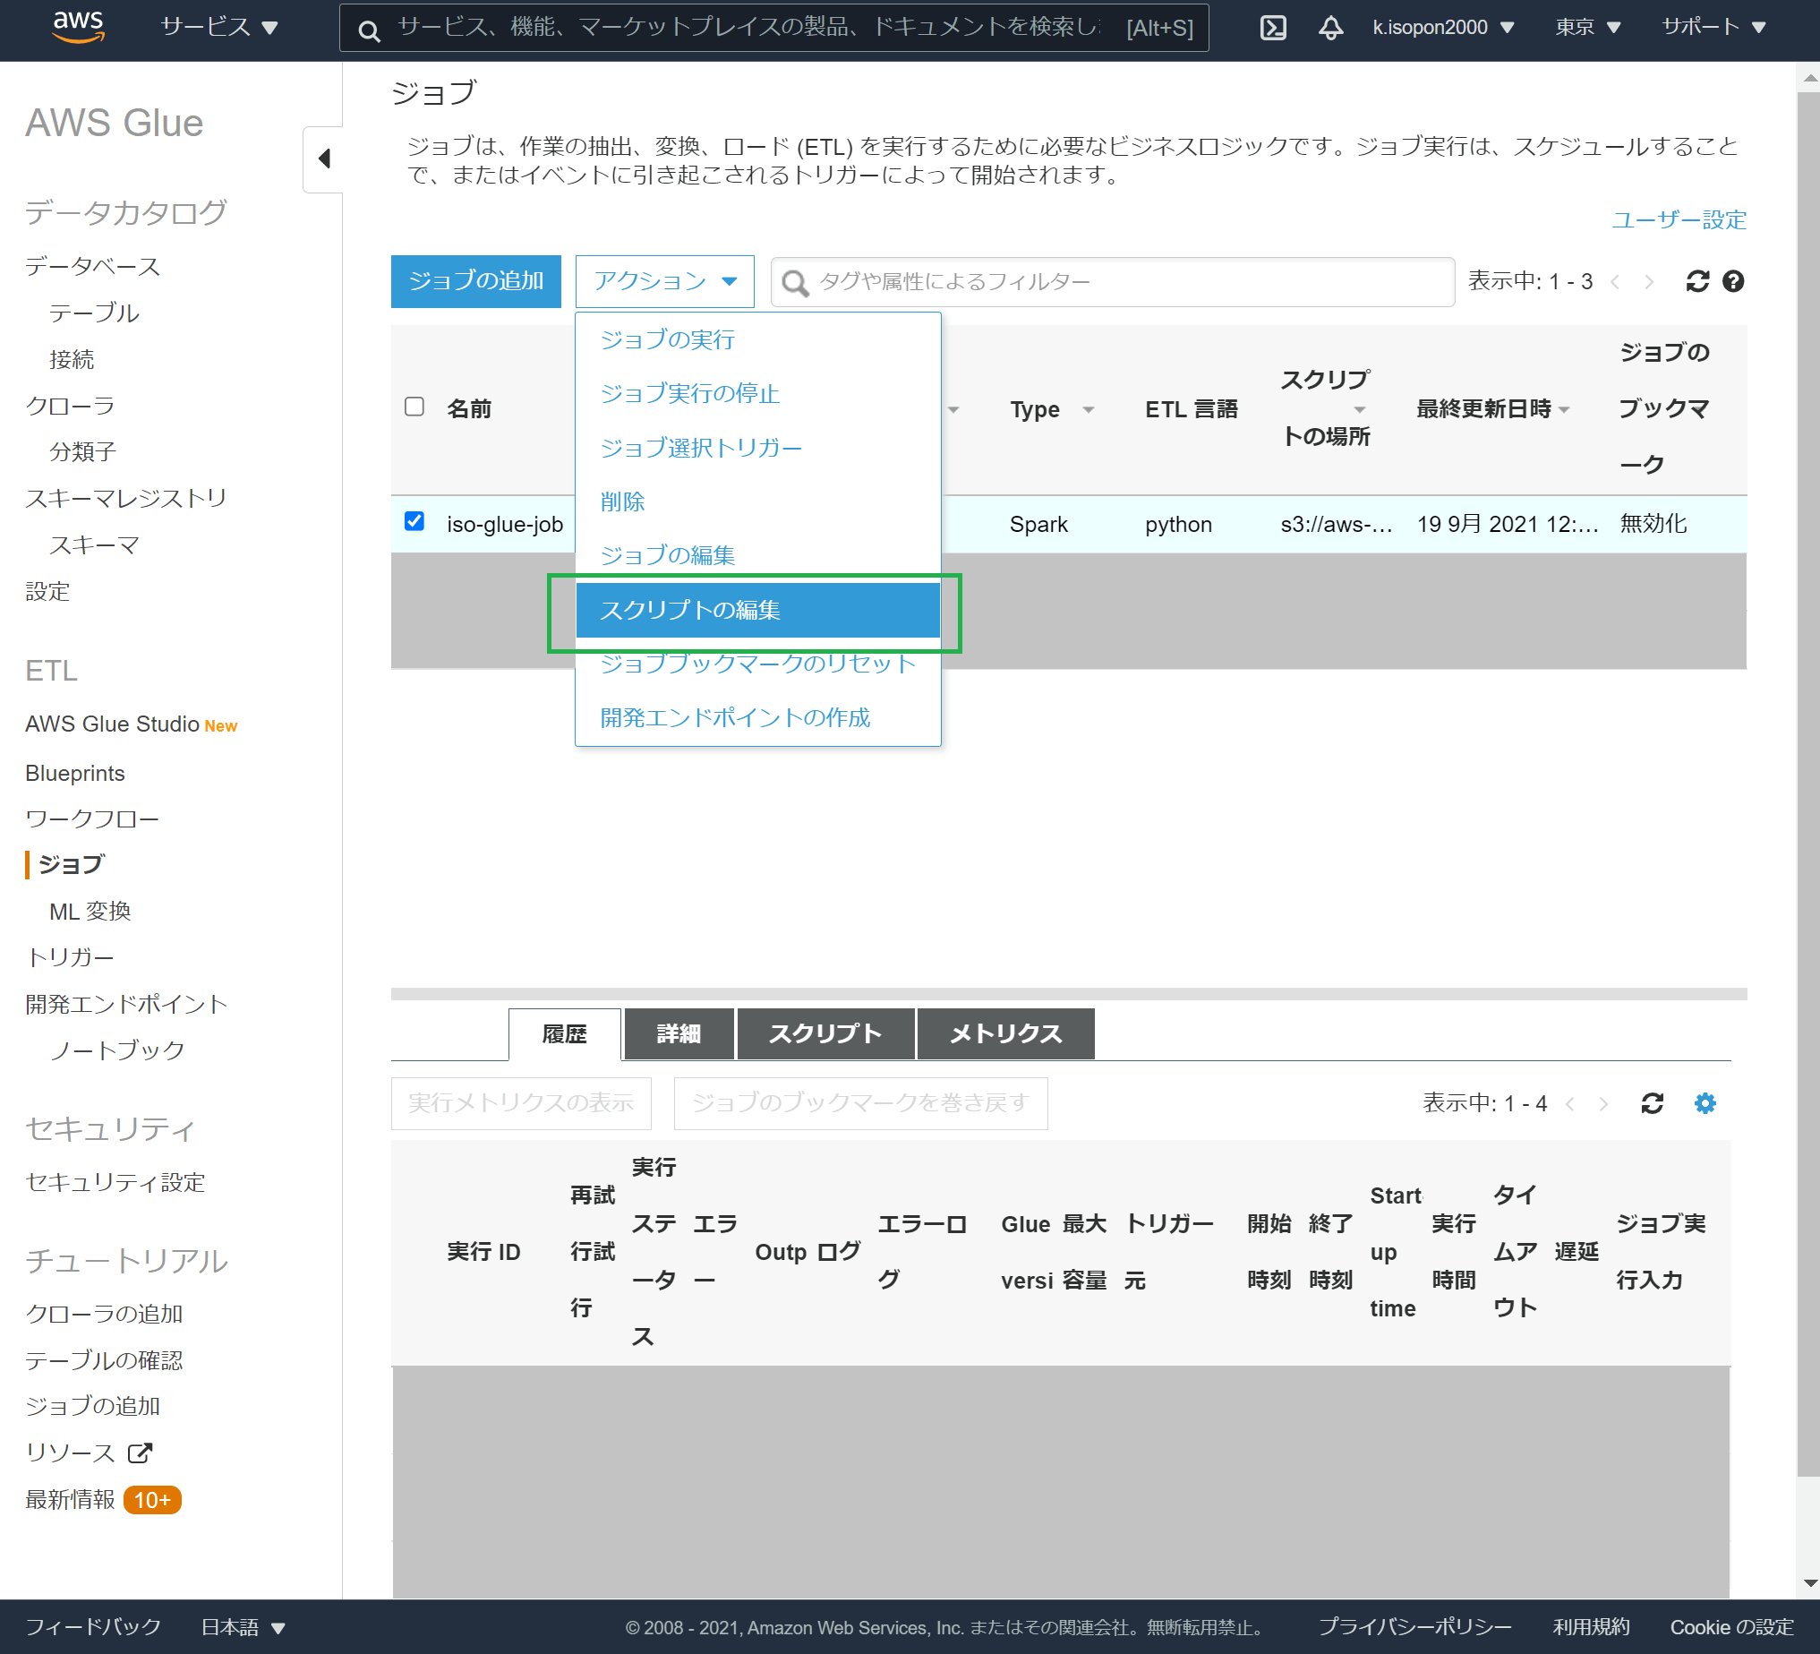The image size is (1820, 1654).
Task: Open リソース via its external link icon
Action: click(x=139, y=1452)
